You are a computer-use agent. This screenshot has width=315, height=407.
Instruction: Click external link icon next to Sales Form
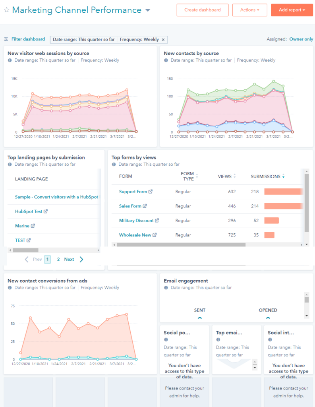pyautogui.click(x=145, y=206)
